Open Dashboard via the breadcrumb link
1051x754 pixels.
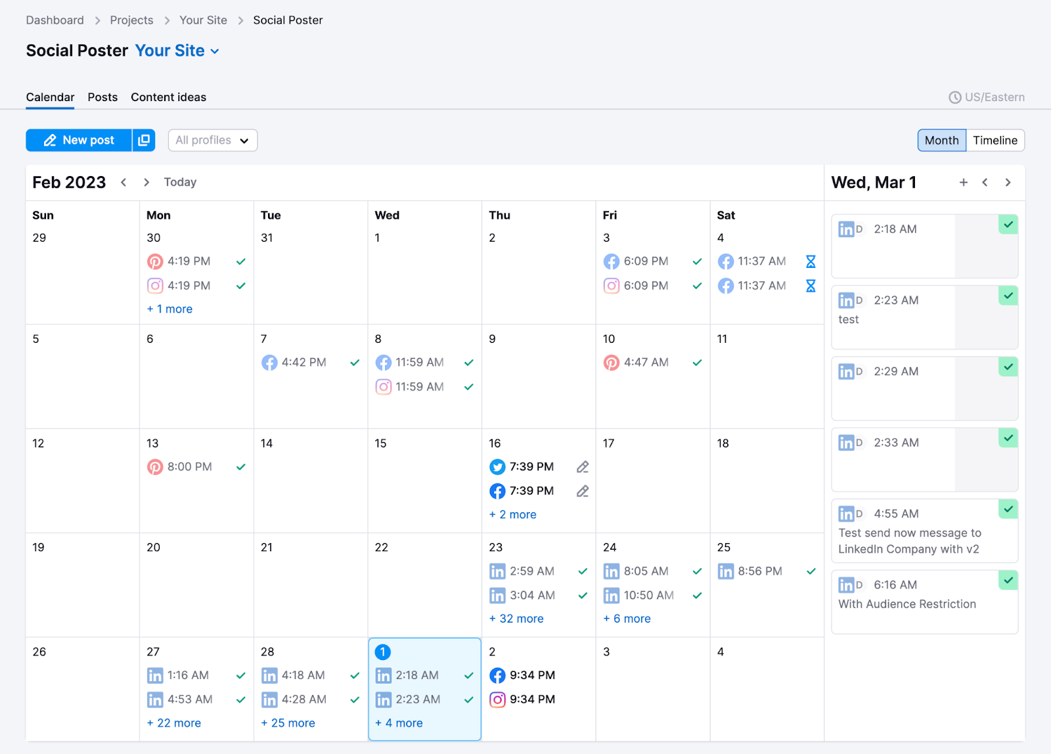point(55,20)
